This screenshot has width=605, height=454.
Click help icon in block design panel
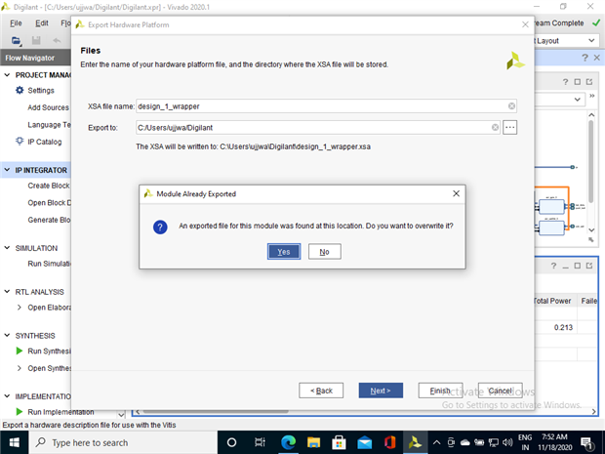[x=565, y=82]
